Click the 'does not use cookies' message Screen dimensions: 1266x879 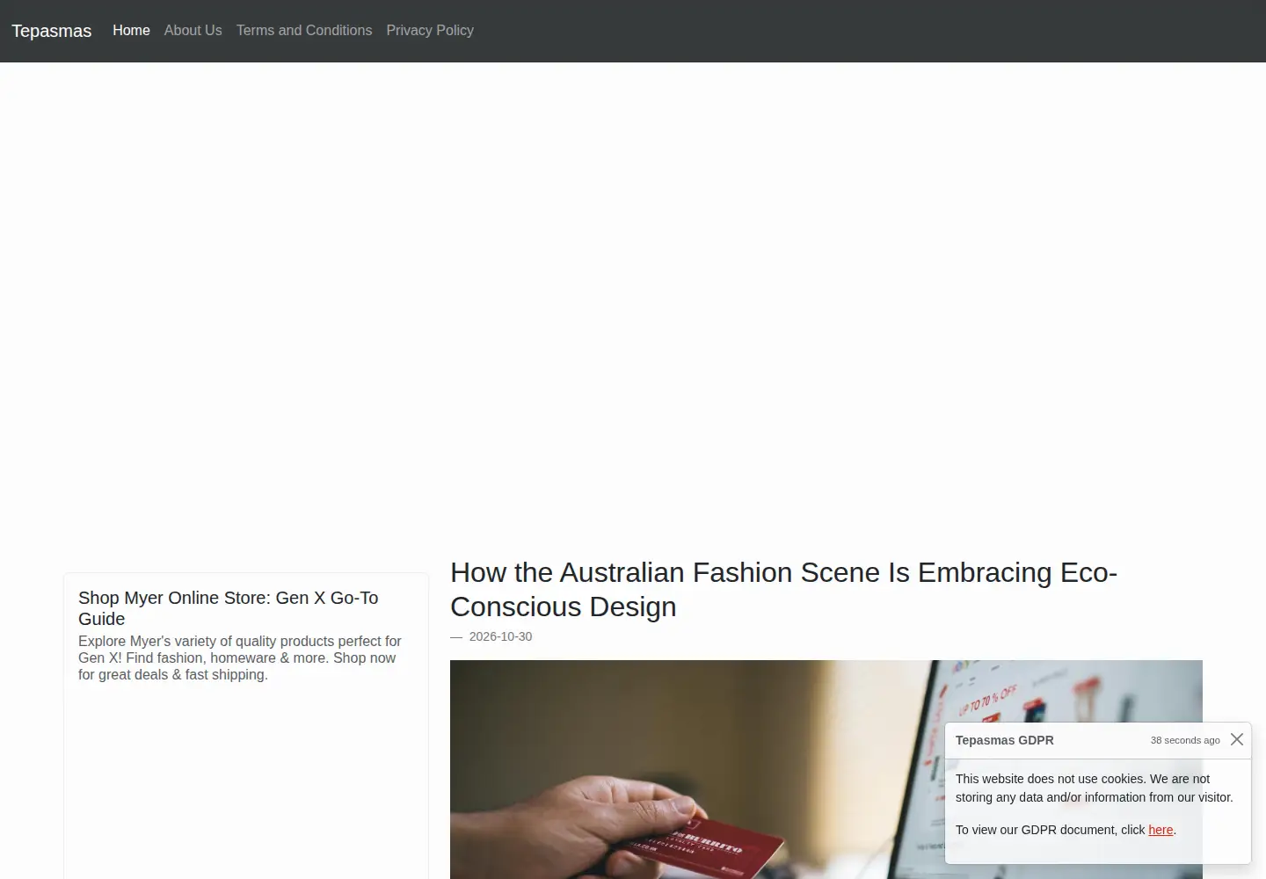point(1095,788)
